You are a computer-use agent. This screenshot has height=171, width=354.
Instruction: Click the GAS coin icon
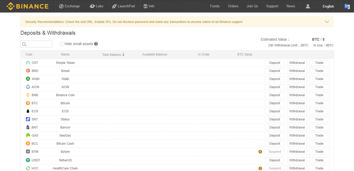tap(28, 136)
